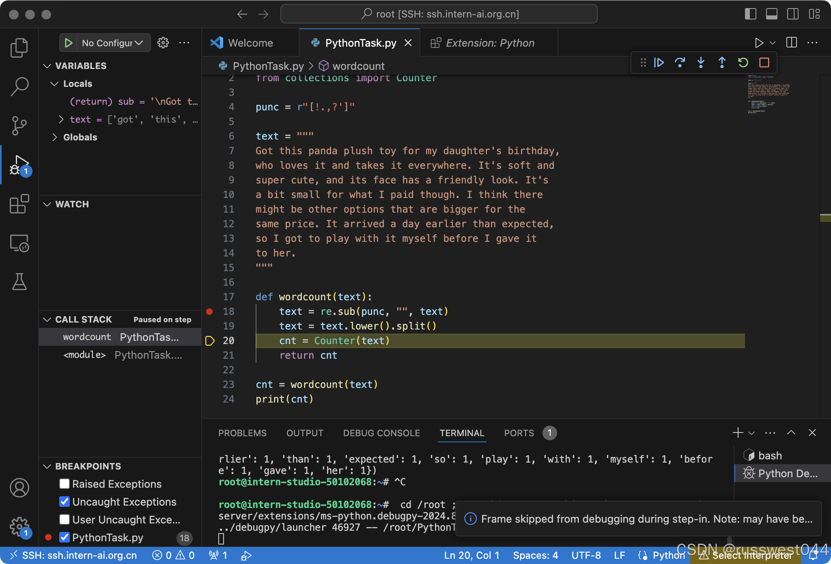Enable the Raised Exceptions breakpoint checkbox

(65, 484)
